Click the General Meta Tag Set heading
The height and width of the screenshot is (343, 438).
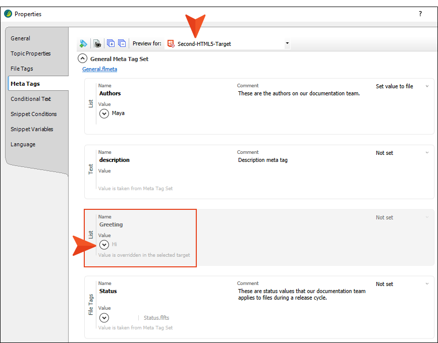(119, 59)
